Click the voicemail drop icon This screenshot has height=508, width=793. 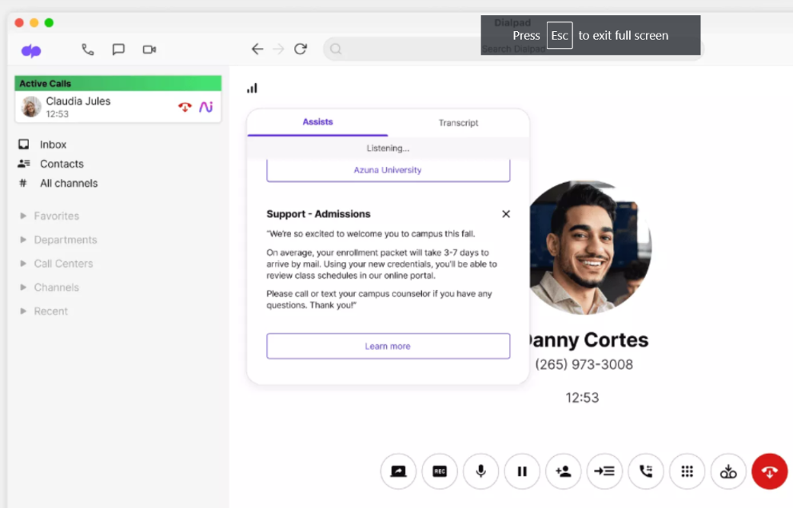pos(728,471)
